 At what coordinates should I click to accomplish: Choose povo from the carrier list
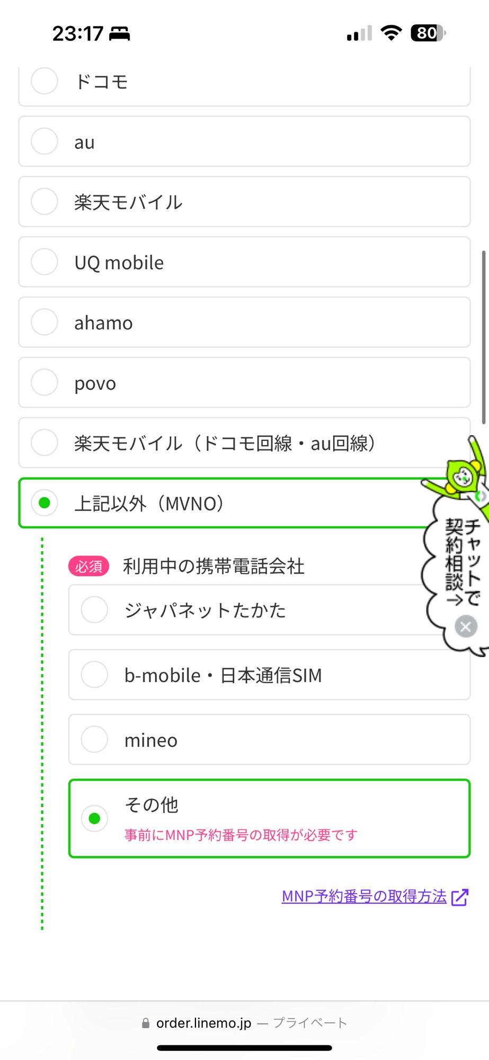(x=45, y=383)
